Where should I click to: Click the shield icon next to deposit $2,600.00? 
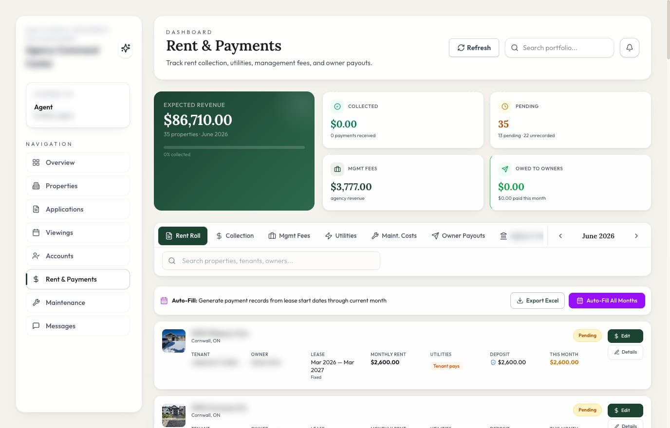(493, 362)
